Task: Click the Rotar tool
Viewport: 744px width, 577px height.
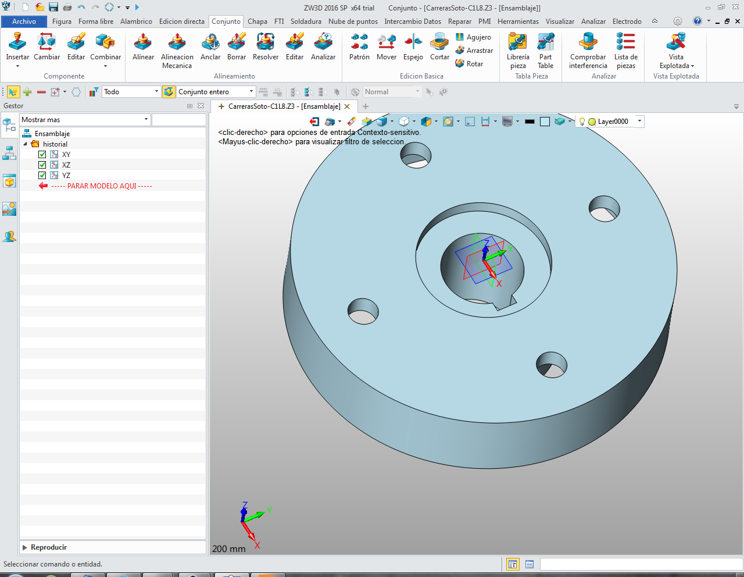Action: (x=470, y=64)
